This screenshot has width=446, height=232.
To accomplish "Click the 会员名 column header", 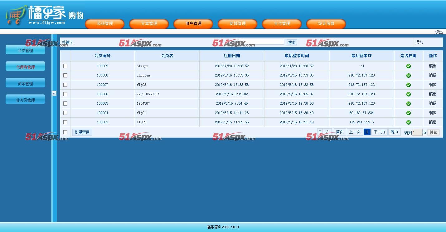I will pos(167,56).
